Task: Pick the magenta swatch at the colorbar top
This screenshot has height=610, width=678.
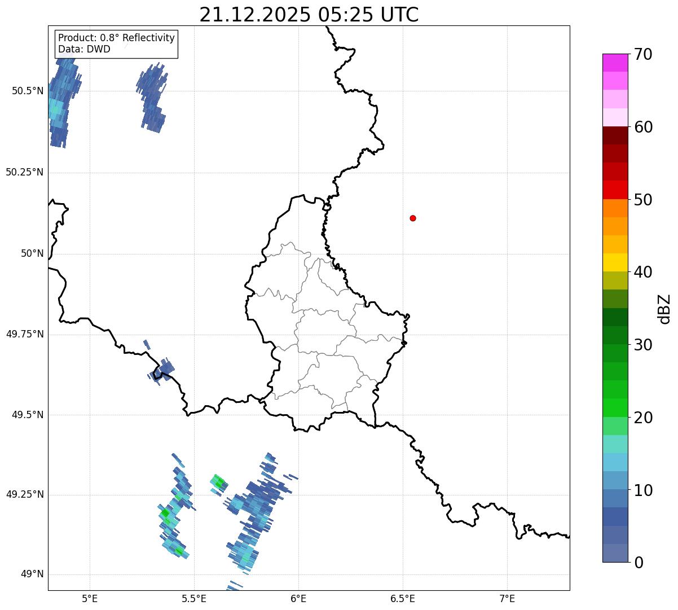Action: [615, 63]
